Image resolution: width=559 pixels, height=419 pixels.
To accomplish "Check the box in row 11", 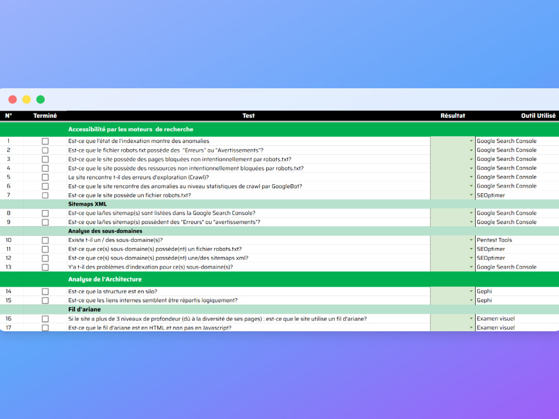I will pos(45,249).
